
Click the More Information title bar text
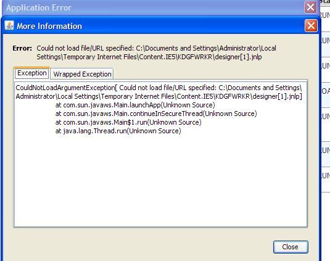tap(49, 26)
